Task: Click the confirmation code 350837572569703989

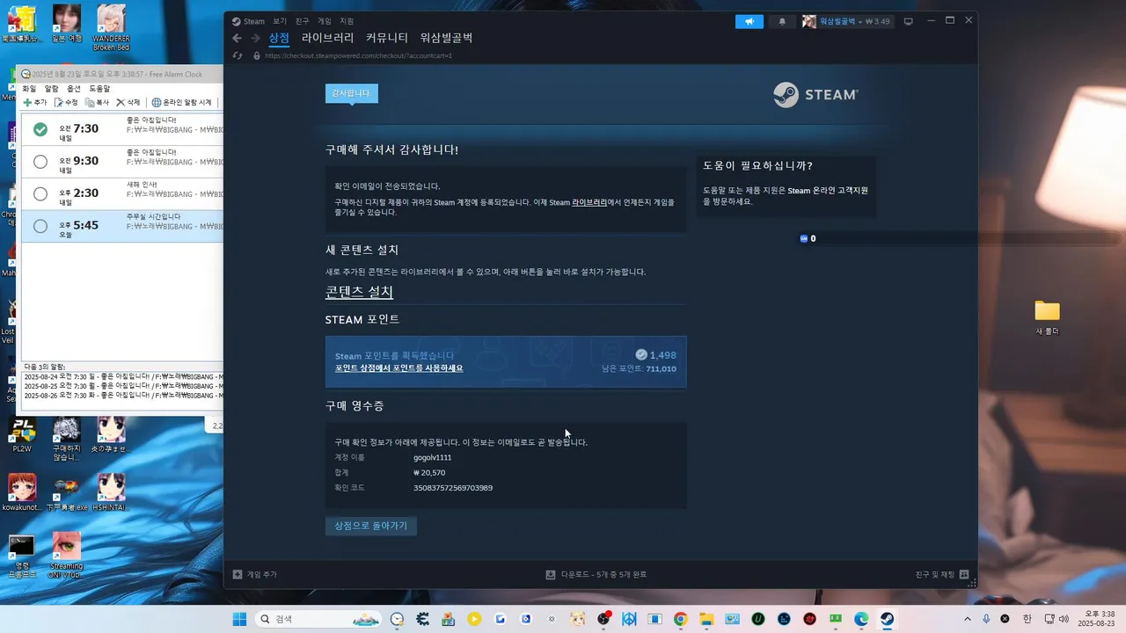Action: (453, 488)
